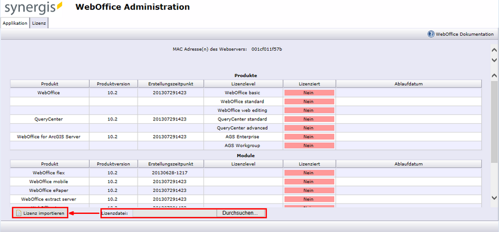The image size is (499, 232).
Task: Click the table area scroll-up chevron beside Produkte
Action: click(494, 76)
